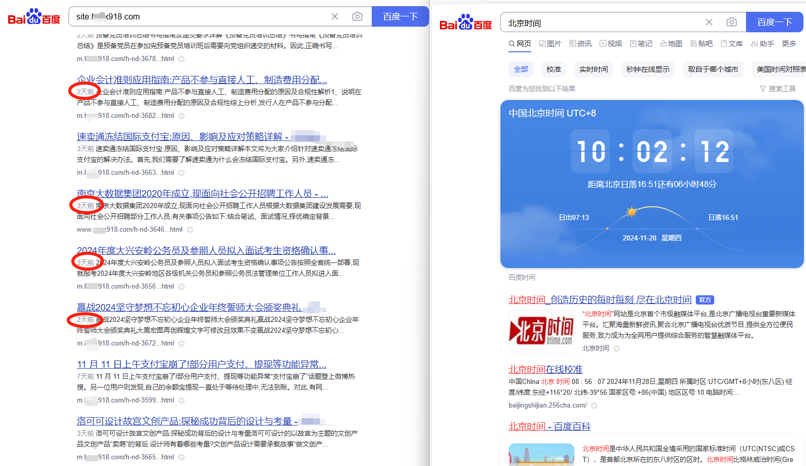Select the 秒钟在线显示 filter chip
The image size is (806, 466).
tap(648, 69)
